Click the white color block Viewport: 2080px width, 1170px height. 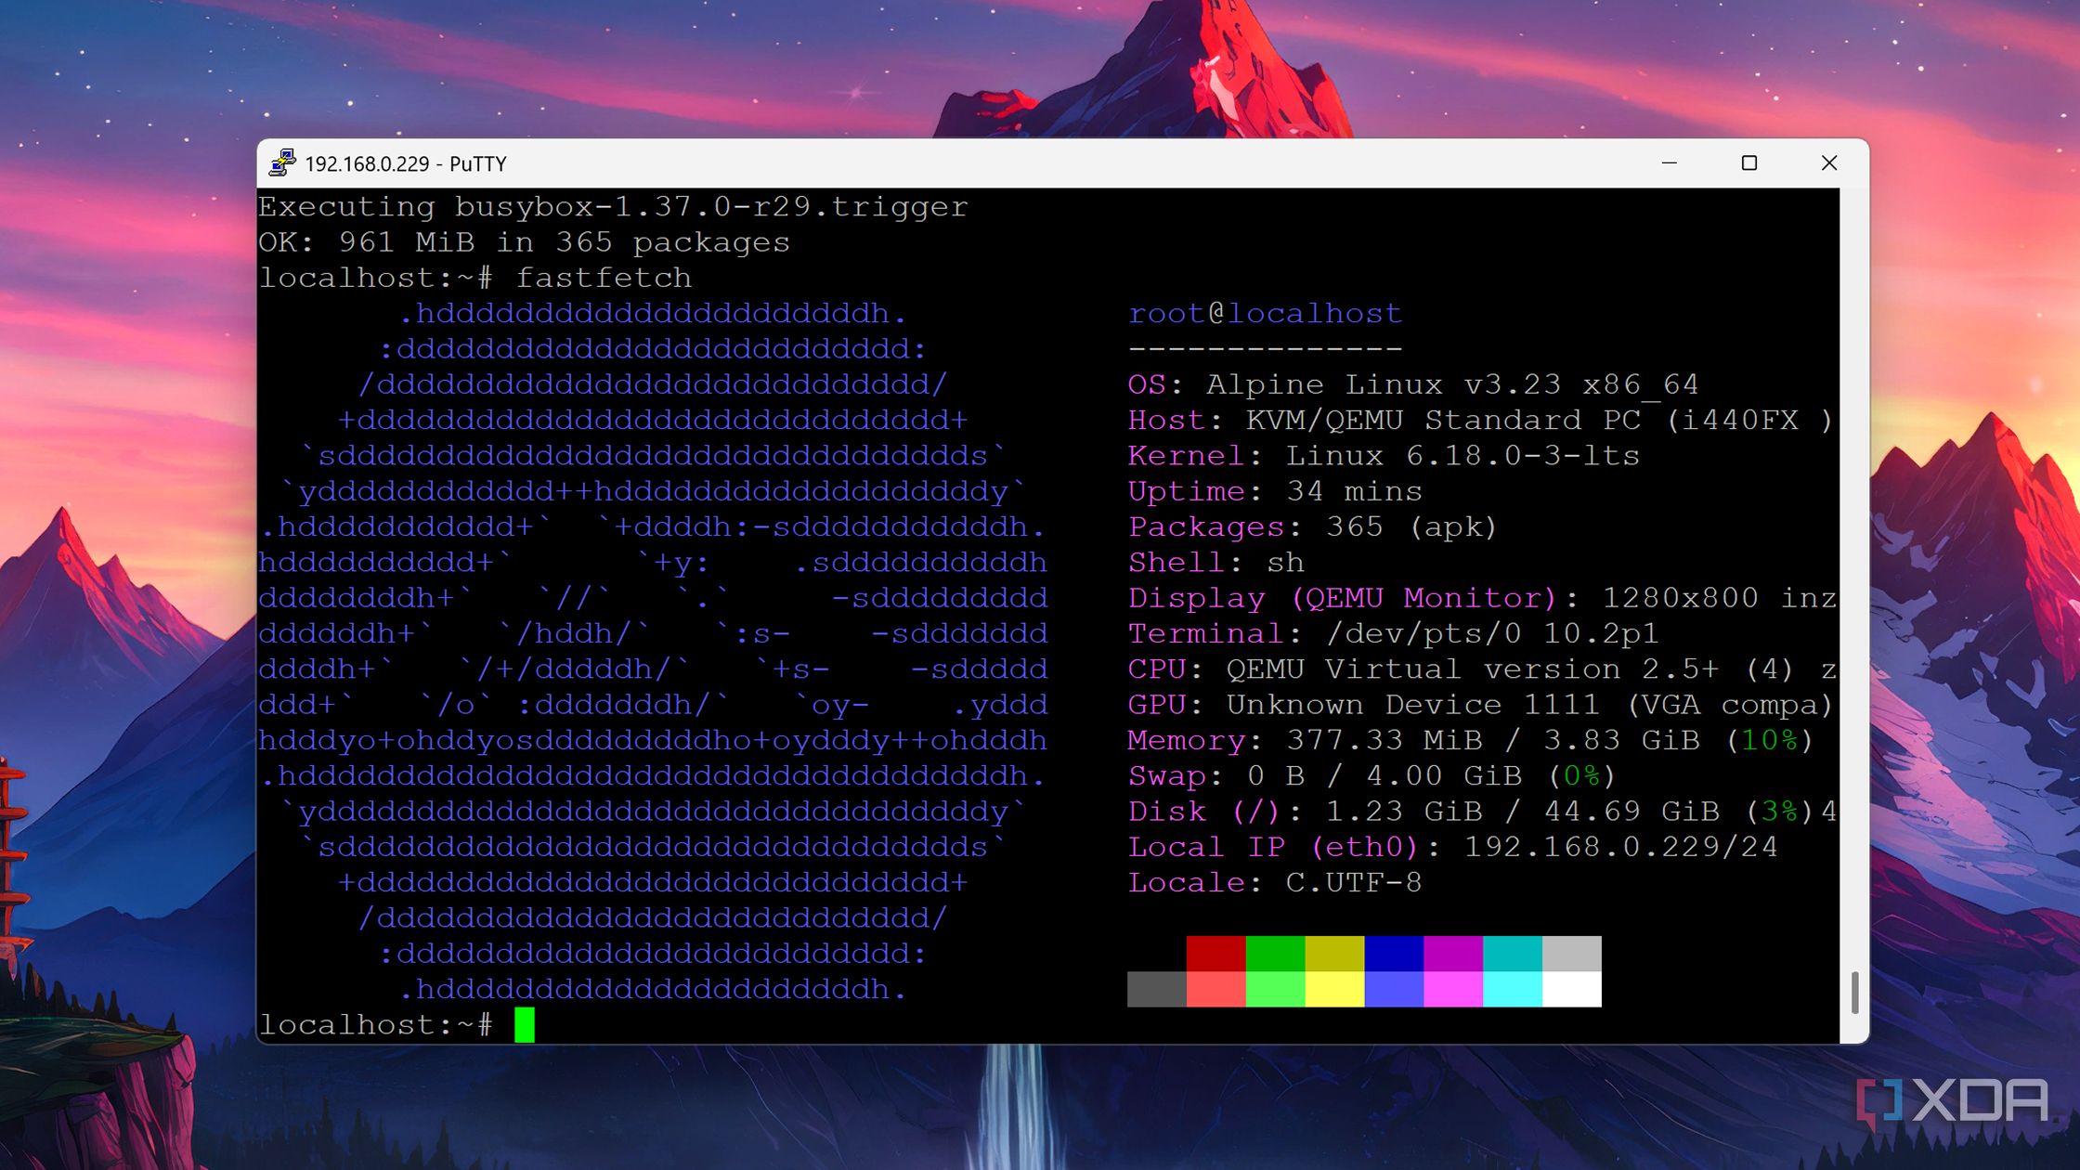(1571, 989)
